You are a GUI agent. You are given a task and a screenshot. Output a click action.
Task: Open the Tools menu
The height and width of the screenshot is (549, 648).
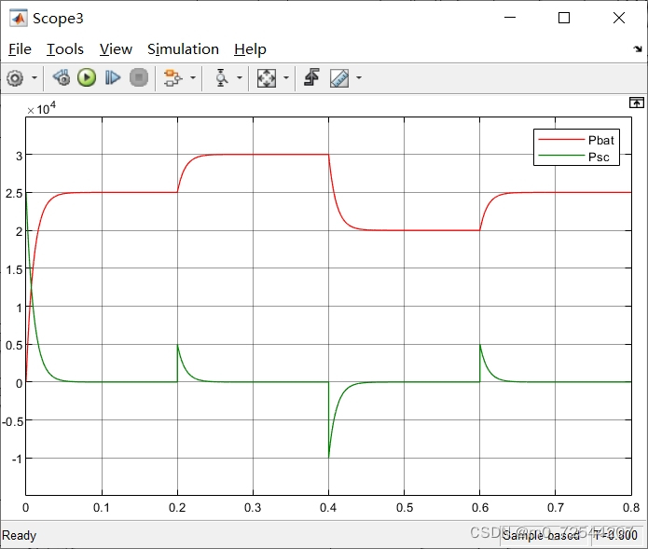(65, 49)
